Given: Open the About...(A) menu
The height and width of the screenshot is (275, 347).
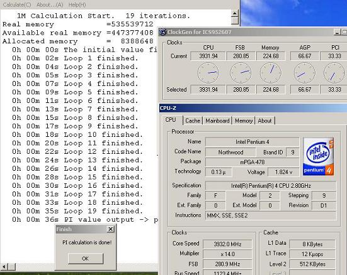Looking at the screenshot, I should (50, 4).
